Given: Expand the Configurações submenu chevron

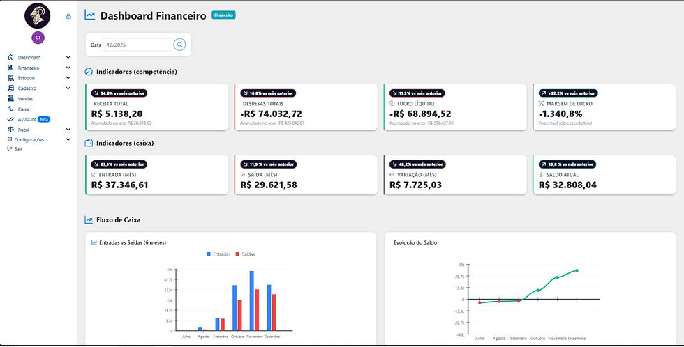Looking at the screenshot, I should tap(68, 139).
